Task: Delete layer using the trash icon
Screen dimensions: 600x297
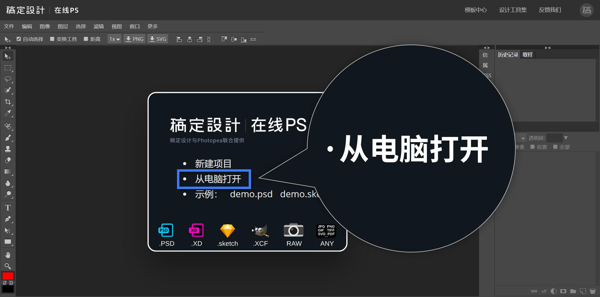Action: point(592,291)
